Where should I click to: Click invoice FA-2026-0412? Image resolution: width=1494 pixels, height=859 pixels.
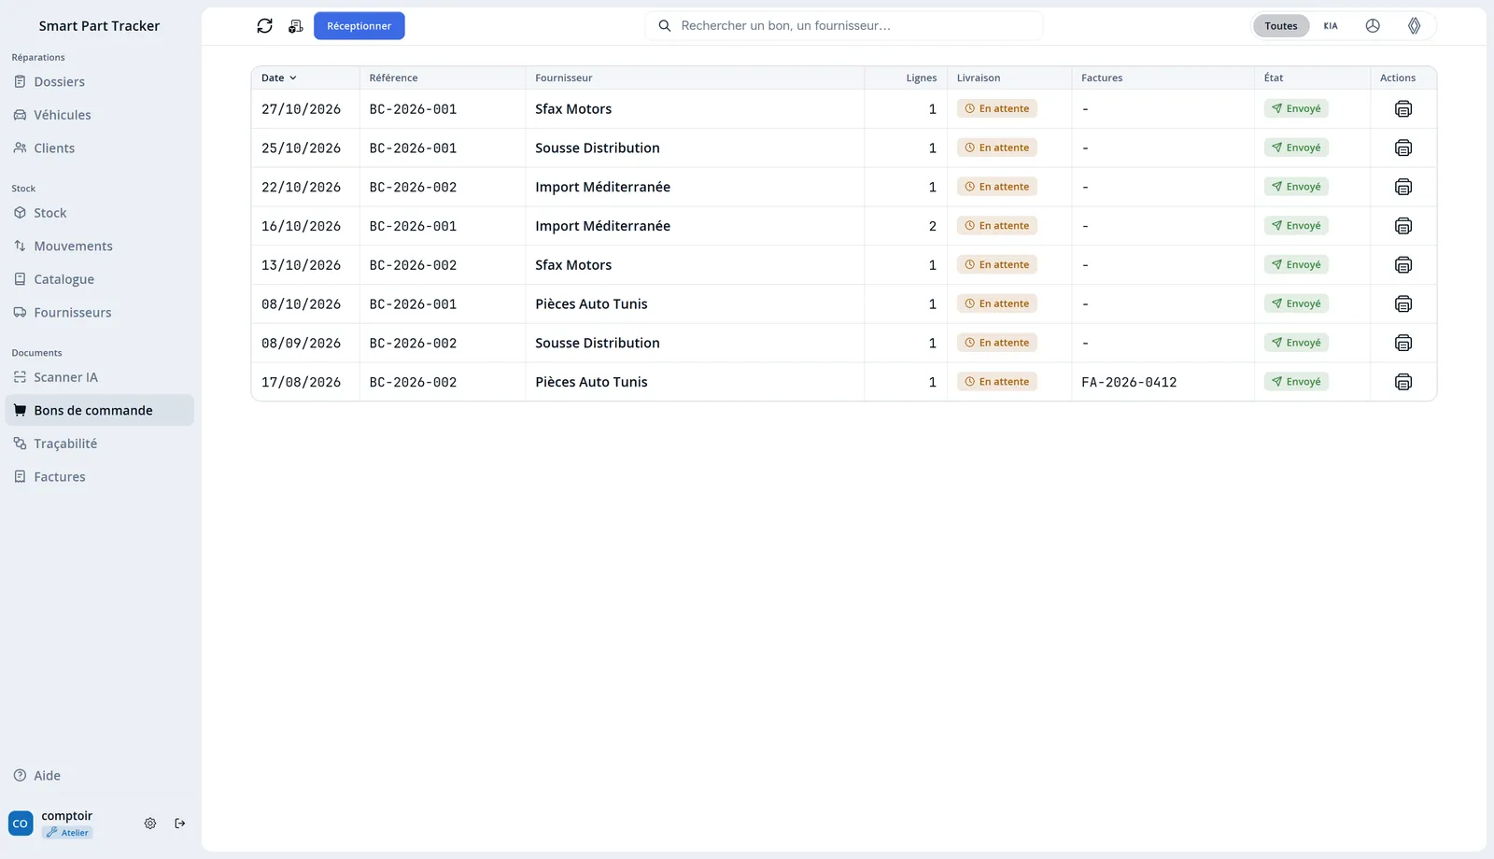point(1129,382)
